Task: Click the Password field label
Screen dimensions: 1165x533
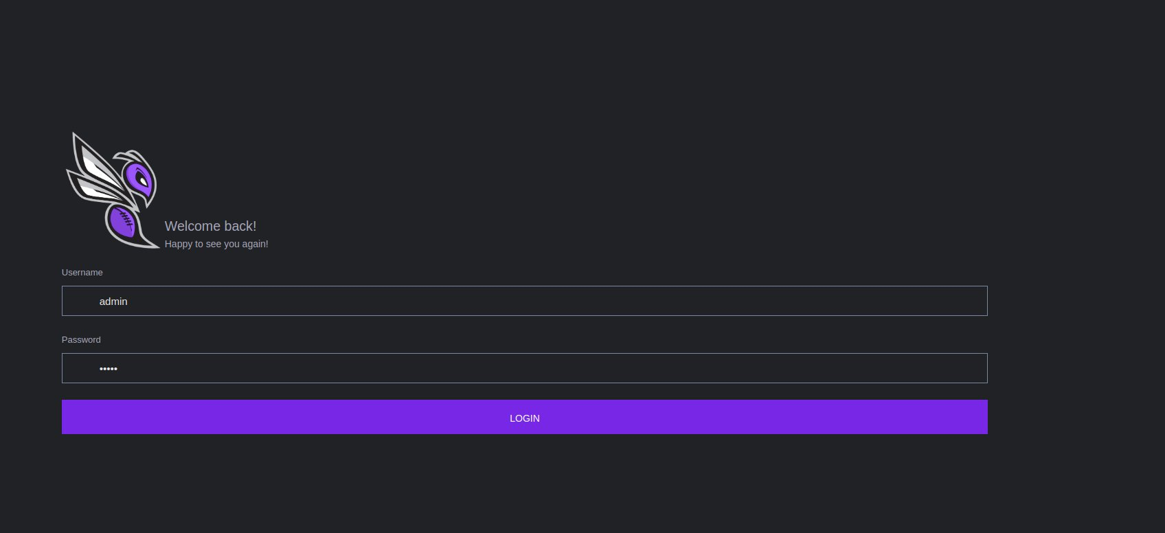Action: coord(81,340)
